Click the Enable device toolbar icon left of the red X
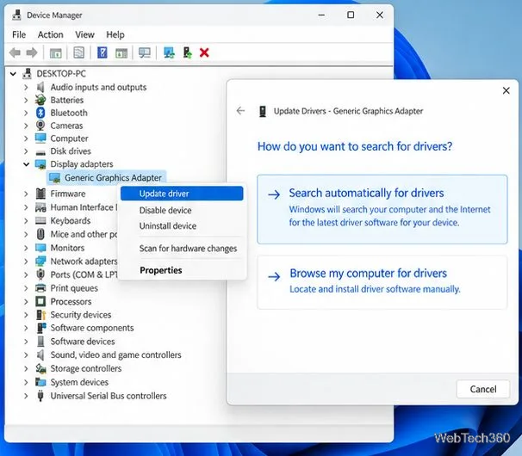Image resolution: width=522 pixels, height=456 pixels. [x=188, y=52]
